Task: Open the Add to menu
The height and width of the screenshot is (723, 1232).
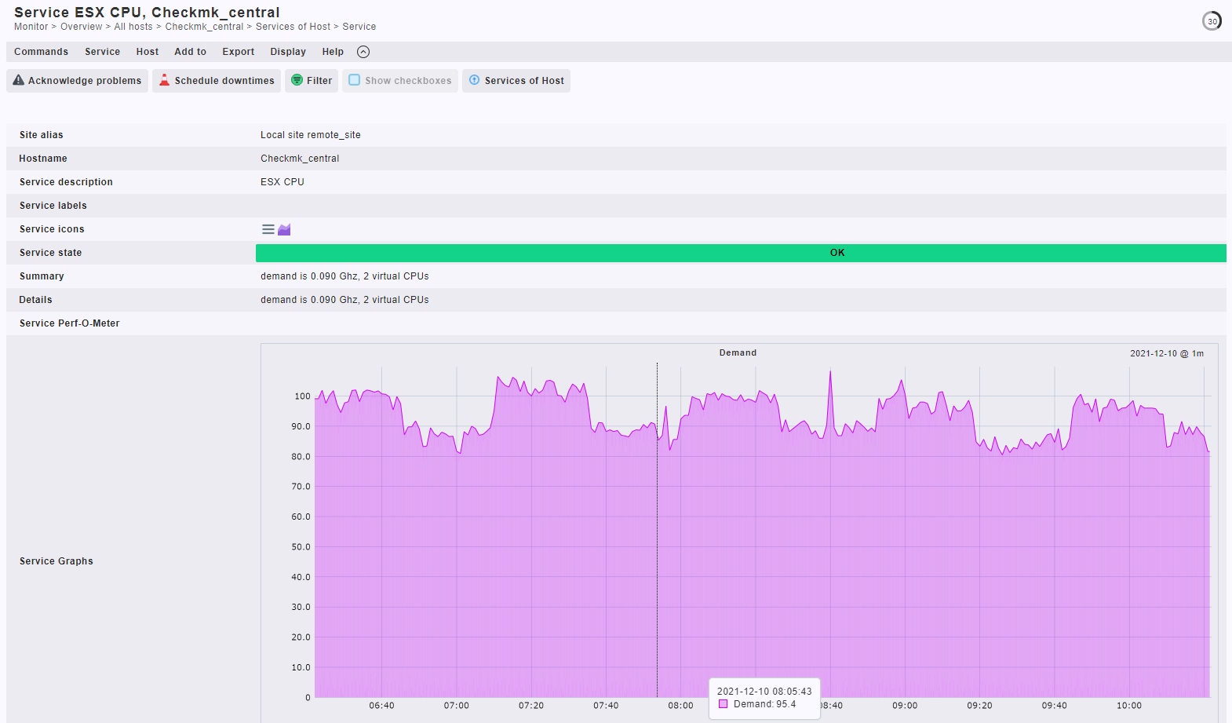Action: click(x=191, y=52)
